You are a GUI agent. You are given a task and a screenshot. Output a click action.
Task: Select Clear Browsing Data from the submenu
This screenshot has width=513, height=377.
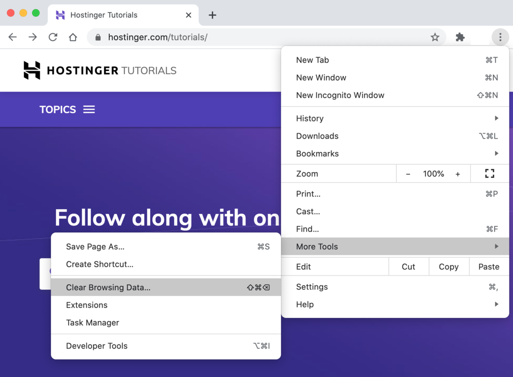109,287
